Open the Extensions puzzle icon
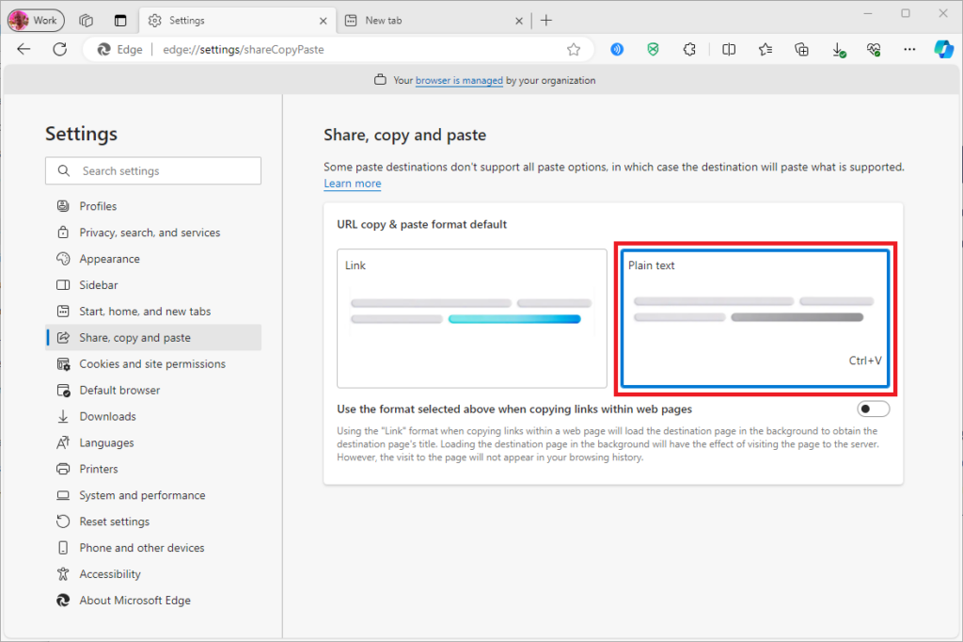963x642 pixels. 689,49
